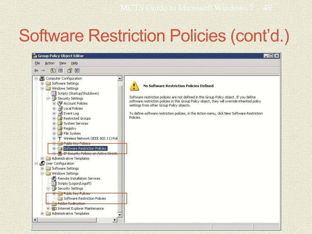The height and width of the screenshot is (234, 312).
Task: Collapse Security Settings under Computer Configuration
Action: click(48, 98)
